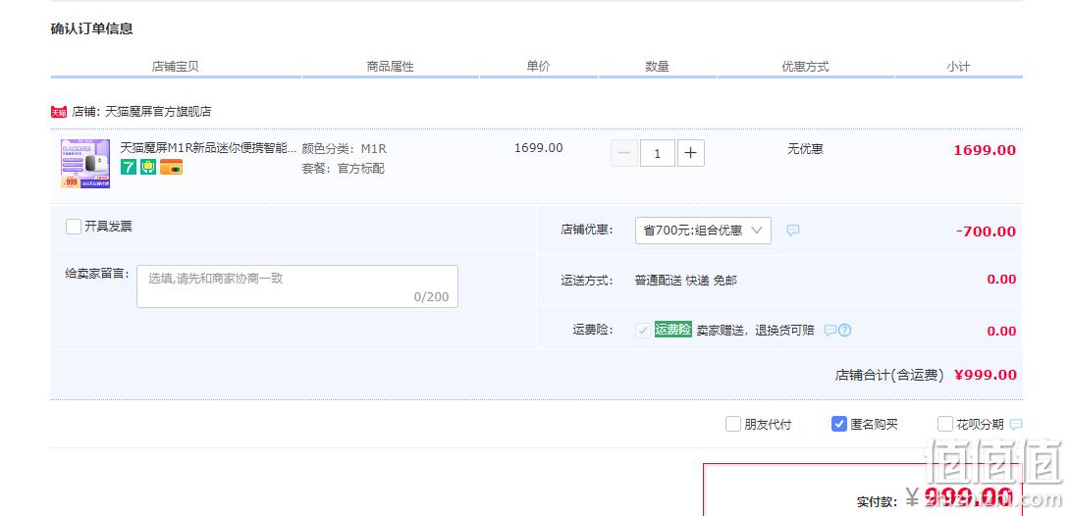The width and height of the screenshot is (1071, 516).
Task: Click the -700.00 discount amount
Action: [986, 232]
